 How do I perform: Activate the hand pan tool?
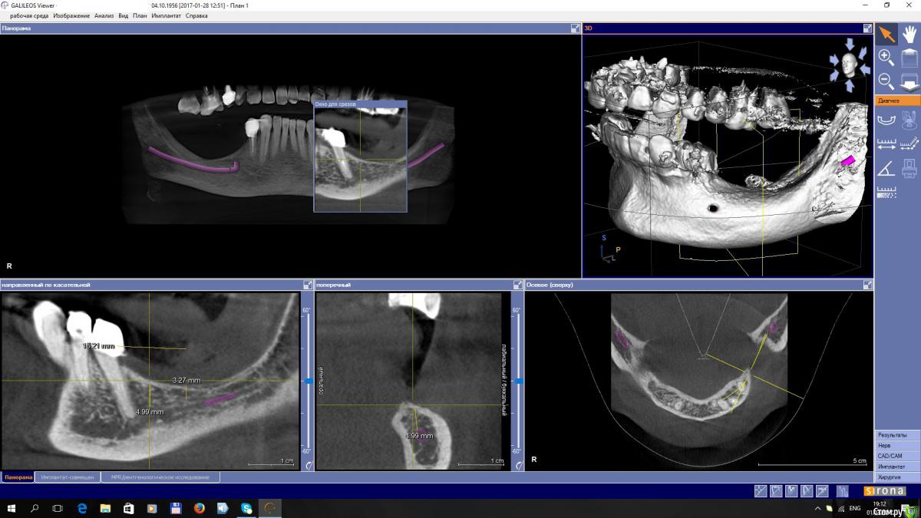[x=909, y=34]
